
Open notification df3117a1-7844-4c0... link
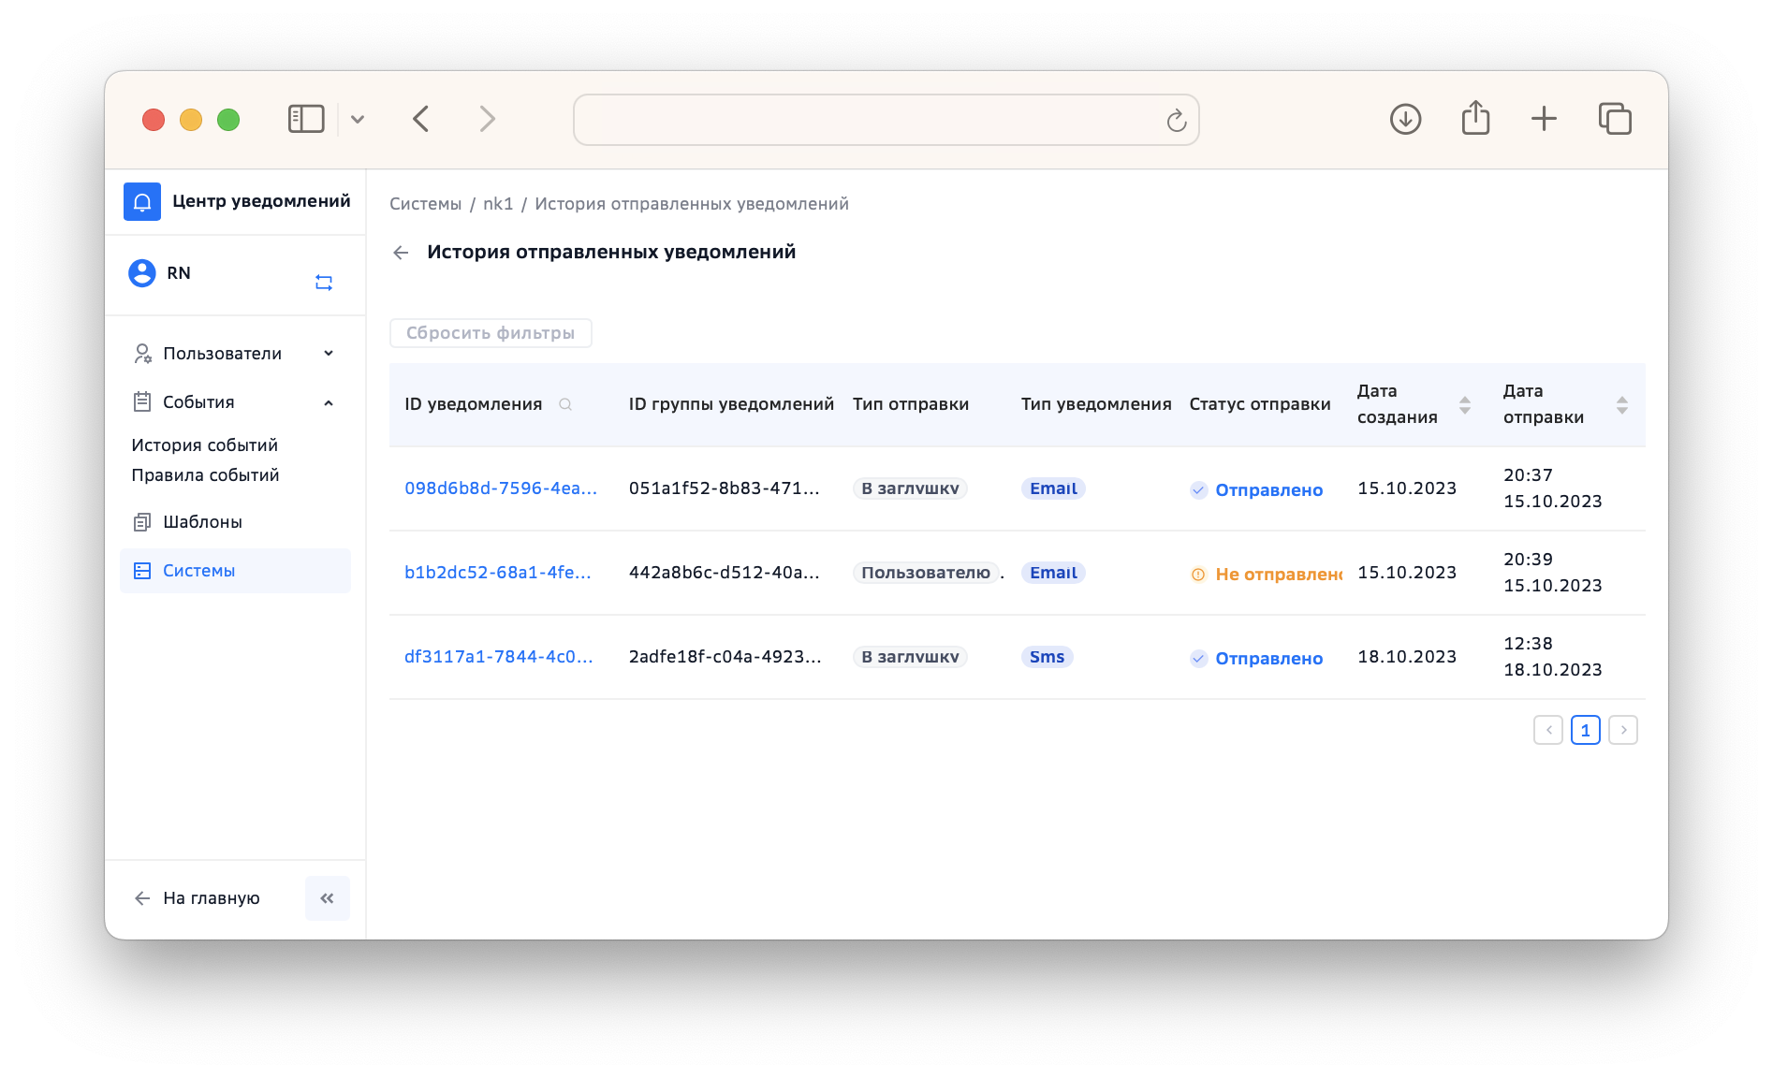(499, 657)
